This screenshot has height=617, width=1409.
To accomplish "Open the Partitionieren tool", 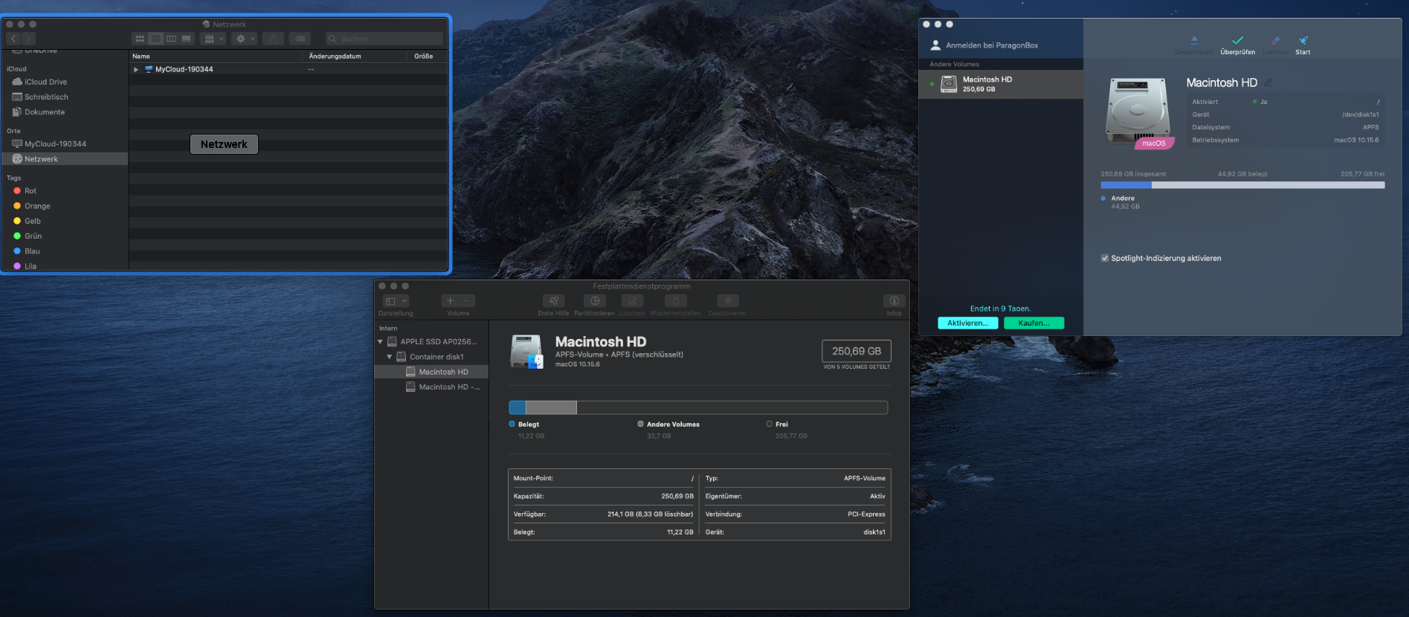I will (594, 301).
